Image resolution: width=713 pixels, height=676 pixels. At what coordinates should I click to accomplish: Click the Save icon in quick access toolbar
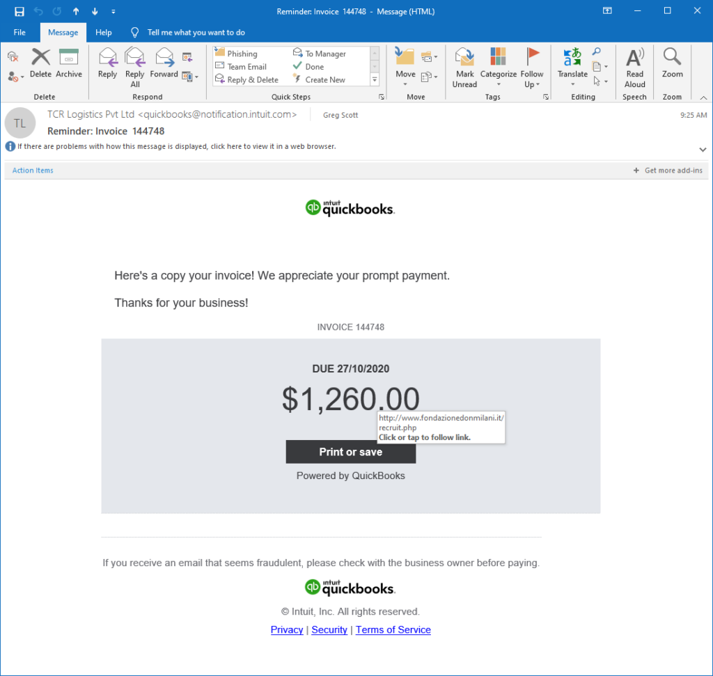coord(19,11)
